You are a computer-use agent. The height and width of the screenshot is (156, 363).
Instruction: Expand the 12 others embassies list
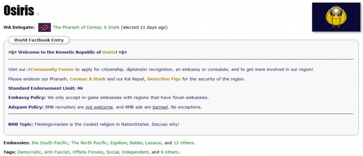pyautogui.click(x=184, y=143)
